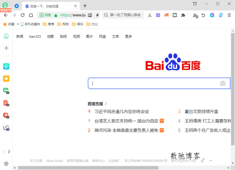Image resolution: width=235 pixels, height=170 pixels.
Task: Open the 视频 nav link
Action: coord(76,36)
